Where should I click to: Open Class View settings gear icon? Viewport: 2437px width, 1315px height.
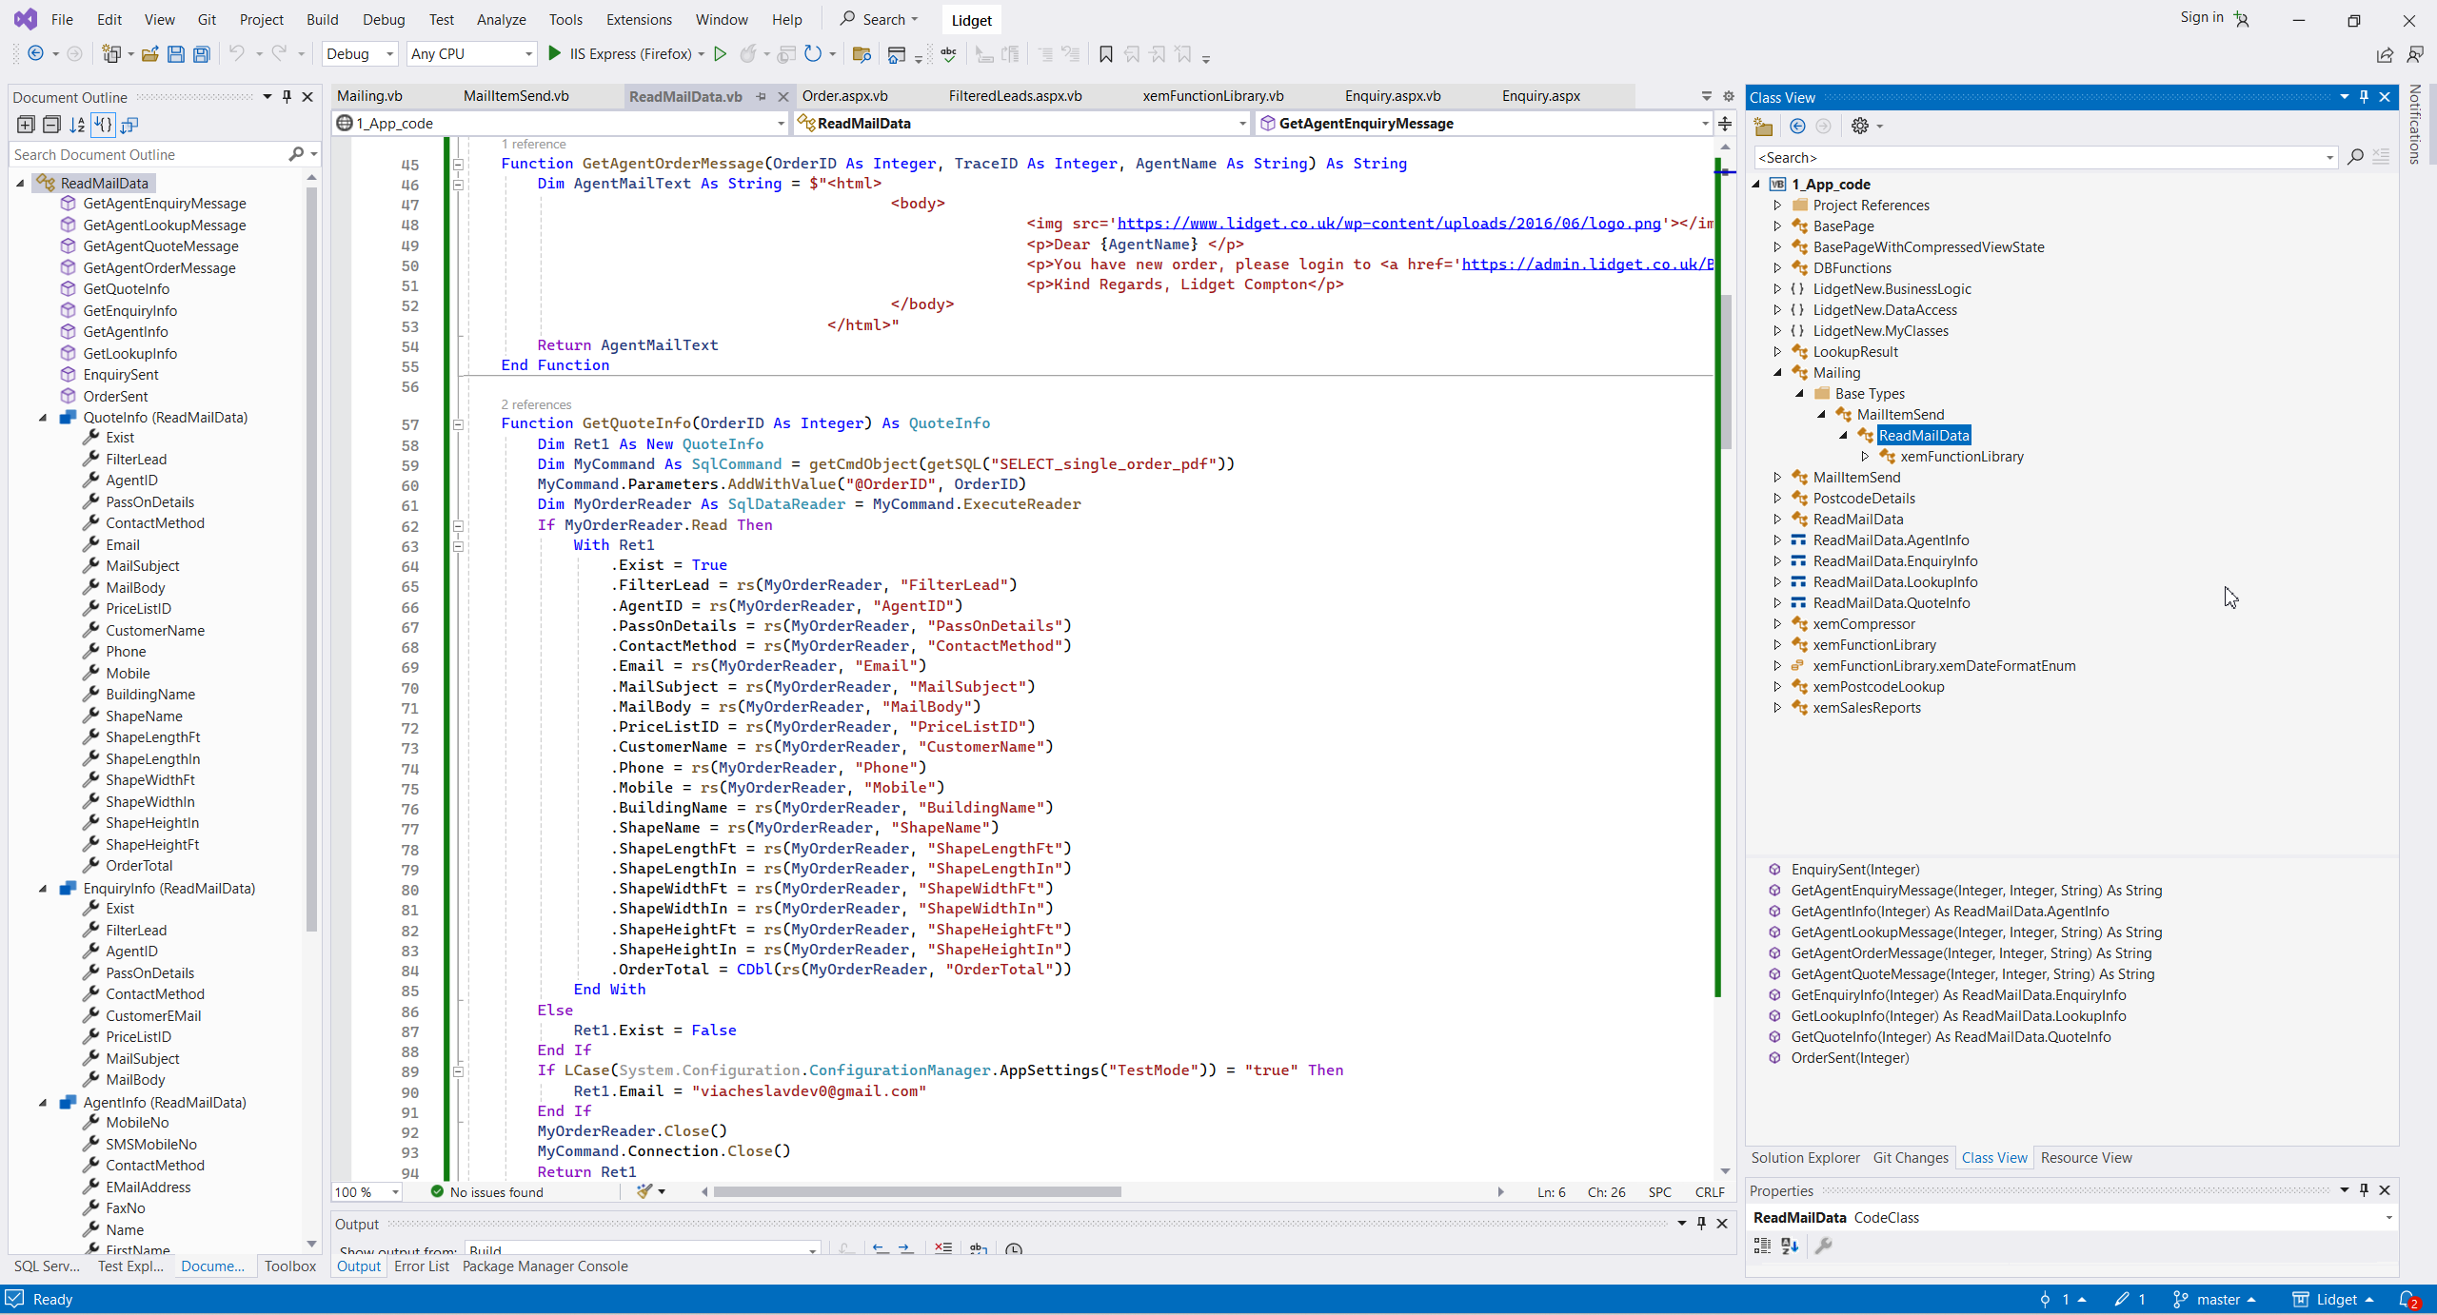click(x=1860, y=126)
